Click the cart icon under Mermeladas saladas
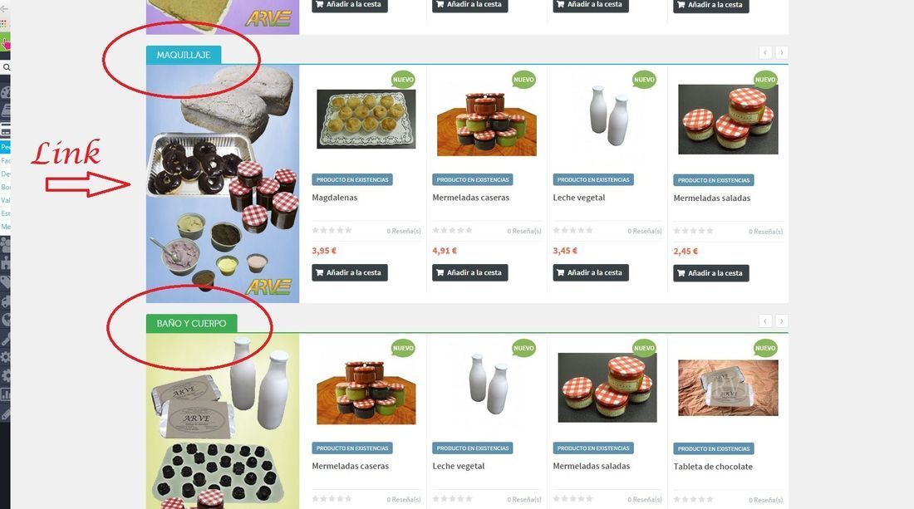Screen dimensions: 914x509 coord(681,273)
